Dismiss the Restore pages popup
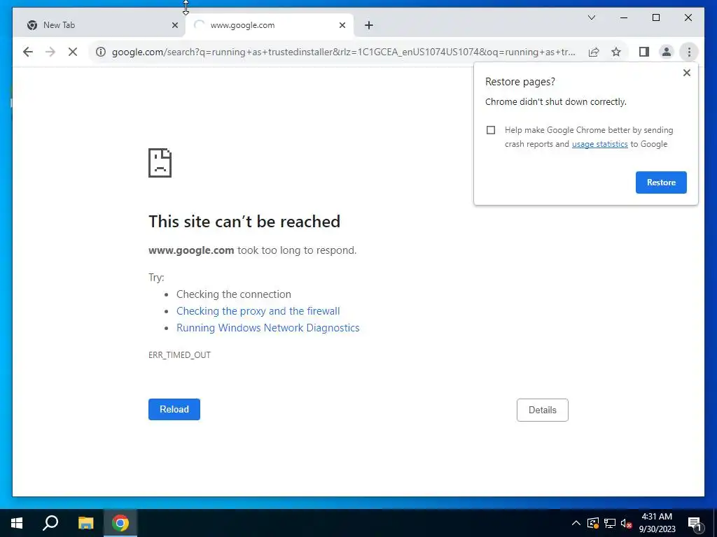This screenshot has width=717, height=537. click(686, 73)
